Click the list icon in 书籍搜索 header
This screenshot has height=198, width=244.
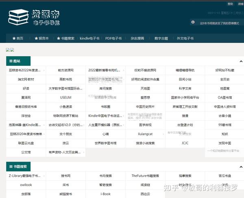coord(11,167)
